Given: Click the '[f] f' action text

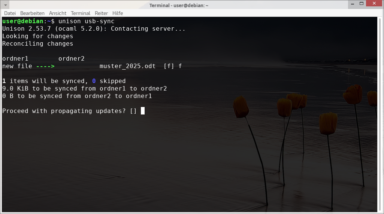Looking at the screenshot, I should click(173, 66).
